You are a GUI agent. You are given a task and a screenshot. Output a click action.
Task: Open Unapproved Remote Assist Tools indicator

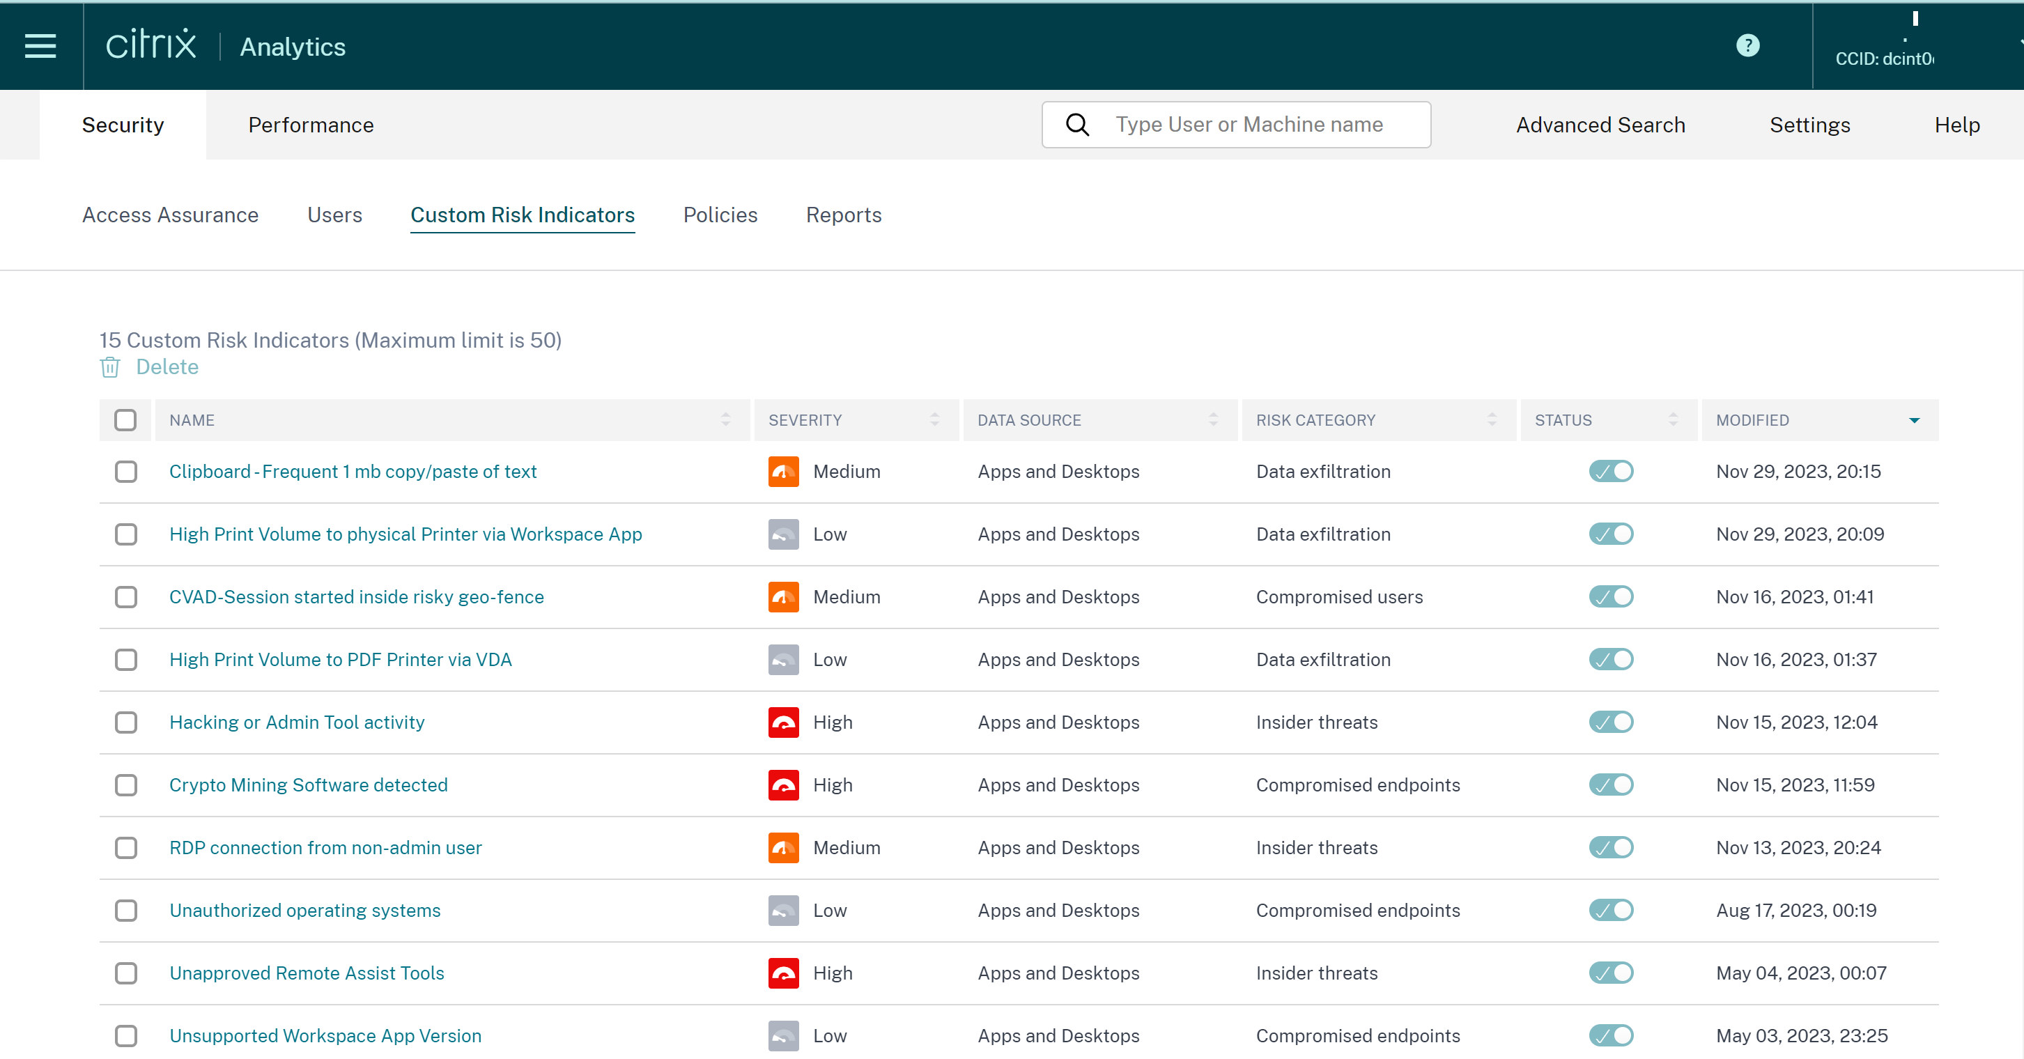coord(307,973)
